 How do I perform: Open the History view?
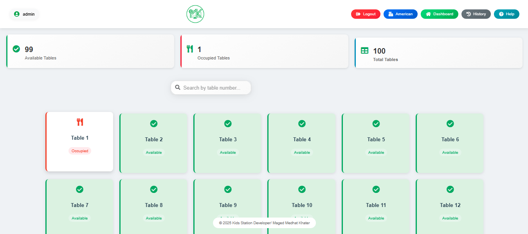pyautogui.click(x=476, y=14)
